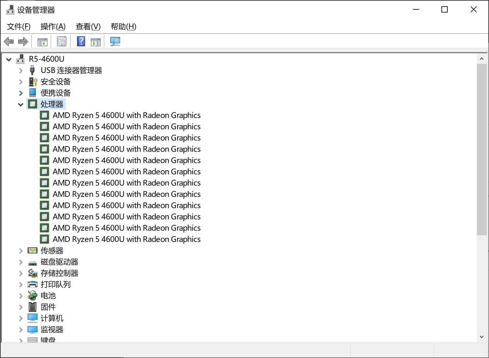The image size is (489, 358).
Task: Open the 帮助(H) menu
Action: [x=123, y=27]
